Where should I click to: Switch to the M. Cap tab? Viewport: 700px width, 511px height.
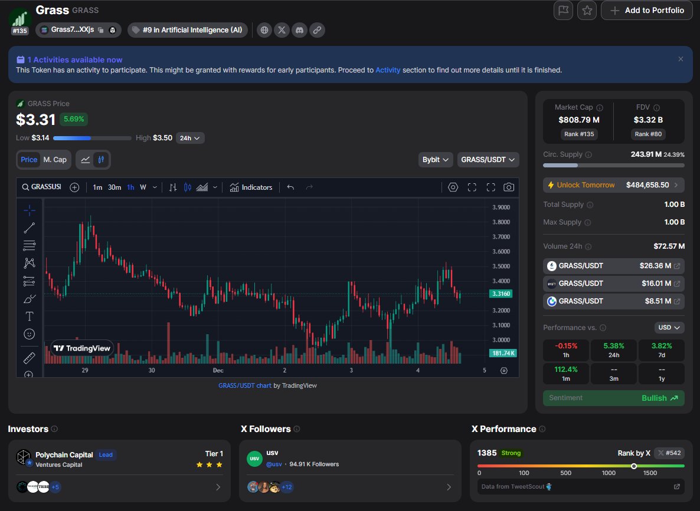[x=55, y=160]
